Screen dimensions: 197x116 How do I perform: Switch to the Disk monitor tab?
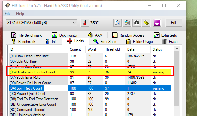[65, 35]
